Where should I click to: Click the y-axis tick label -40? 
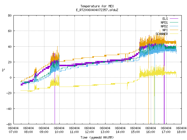[x=9, y=109]
